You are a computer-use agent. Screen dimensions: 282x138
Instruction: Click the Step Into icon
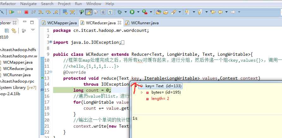click(x=41, y=12)
